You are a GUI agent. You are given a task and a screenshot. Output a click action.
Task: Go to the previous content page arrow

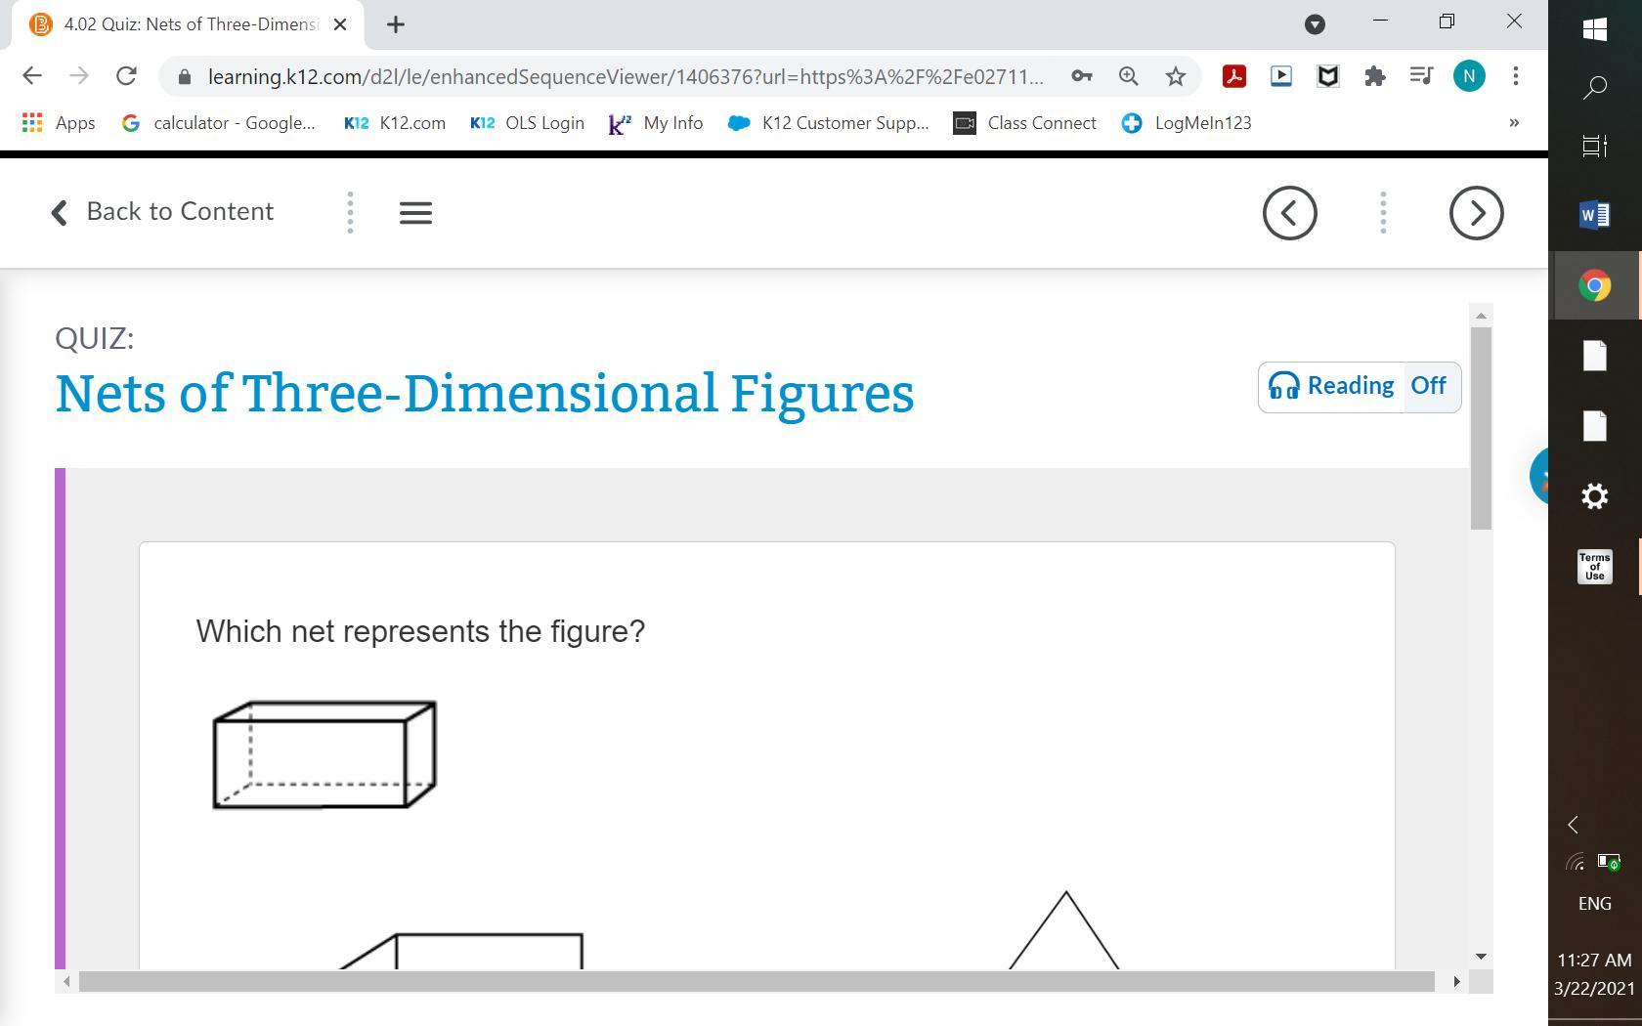click(1289, 212)
